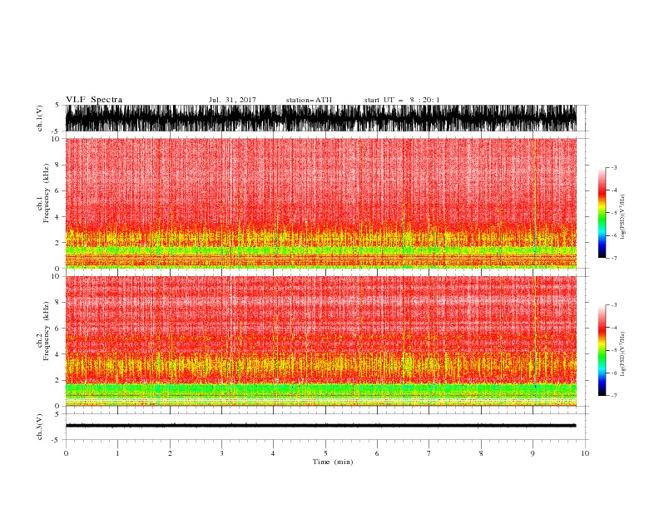Click time axis tick label "4" below ch.3
The width and height of the screenshot is (659, 509).
click(273, 453)
